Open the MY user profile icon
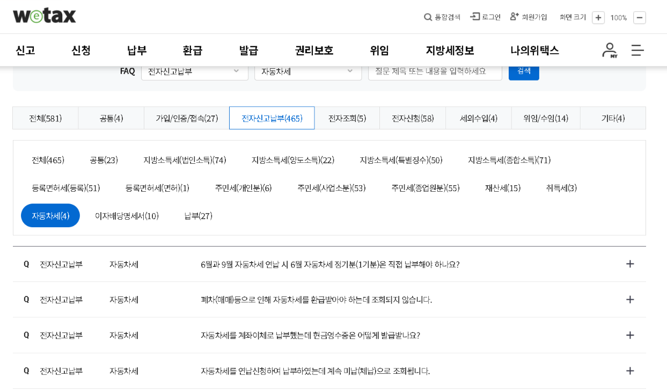The image size is (667, 391). (610, 50)
